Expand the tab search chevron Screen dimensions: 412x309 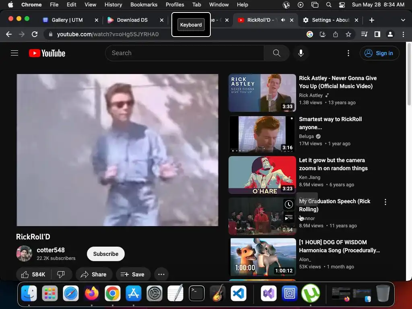point(403,20)
